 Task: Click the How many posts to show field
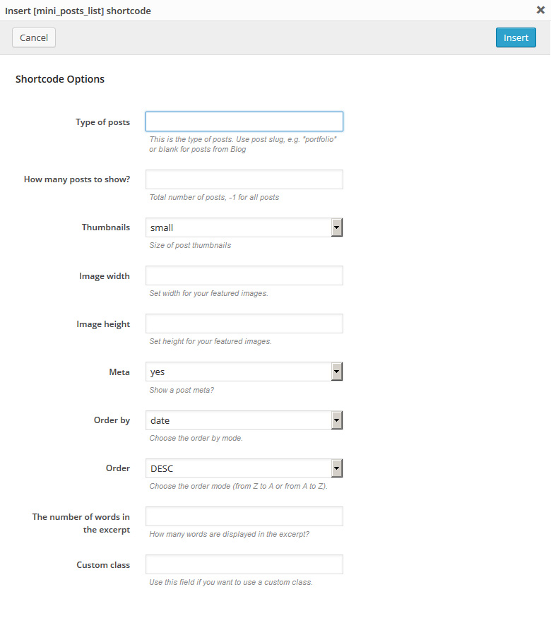click(x=244, y=179)
